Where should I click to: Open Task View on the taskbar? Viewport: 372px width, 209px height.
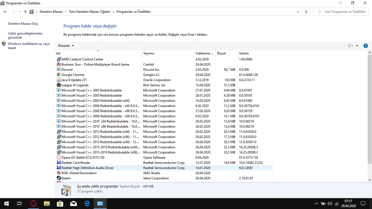click(x=20, y=204)
